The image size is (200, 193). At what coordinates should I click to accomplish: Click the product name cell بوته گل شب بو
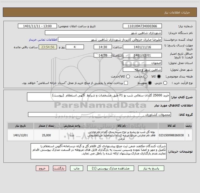click(x=122, y=135)
